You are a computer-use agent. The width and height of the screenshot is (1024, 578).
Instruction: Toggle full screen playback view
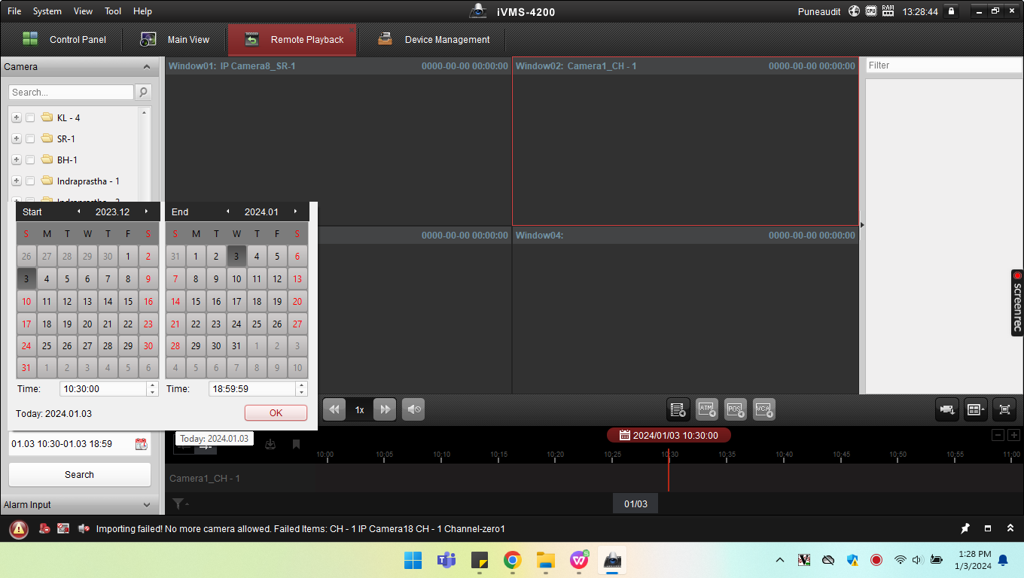1004,409
